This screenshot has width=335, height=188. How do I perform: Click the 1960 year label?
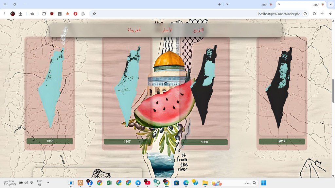pos(204,142)
